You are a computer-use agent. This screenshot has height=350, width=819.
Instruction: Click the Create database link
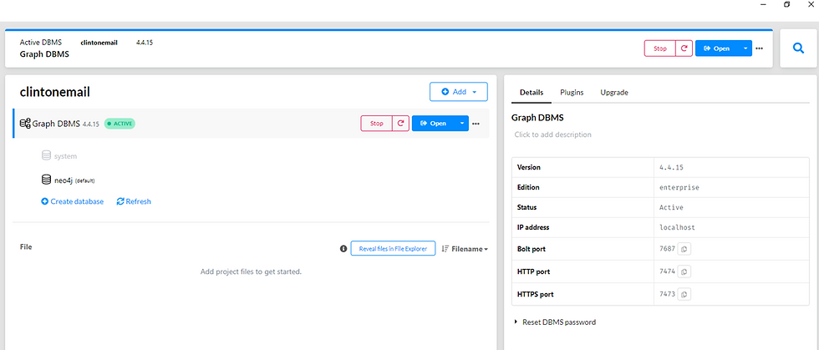73,201
